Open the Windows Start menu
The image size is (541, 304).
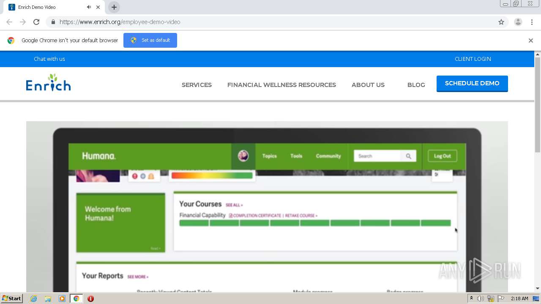click(12, 299)
